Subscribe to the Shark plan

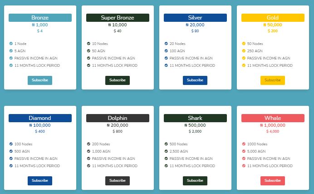(x=195, y=180)
